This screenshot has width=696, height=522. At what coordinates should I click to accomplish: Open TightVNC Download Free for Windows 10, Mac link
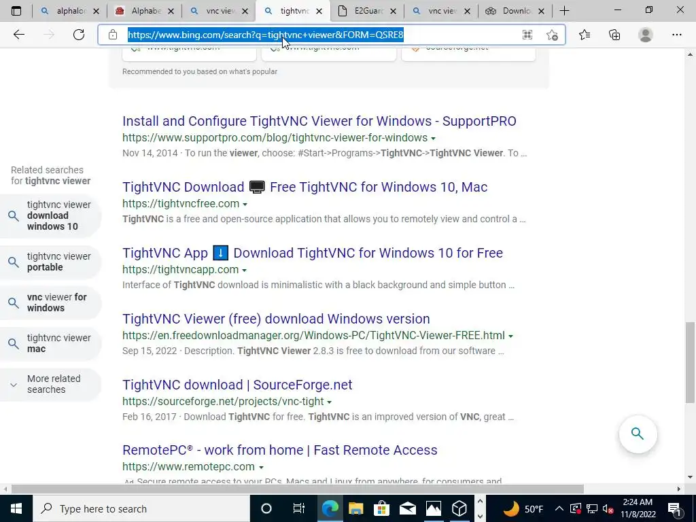(305, 187)
